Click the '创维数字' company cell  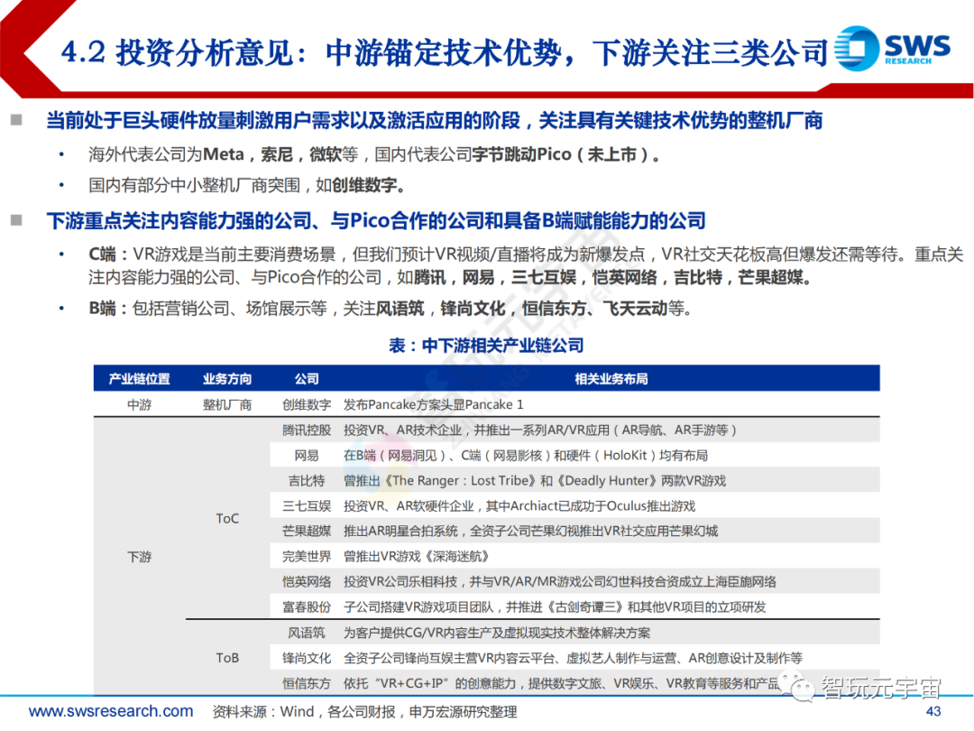[307, 404]
